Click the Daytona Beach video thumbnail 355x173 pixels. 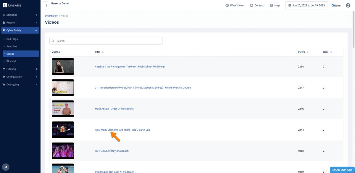63,151
